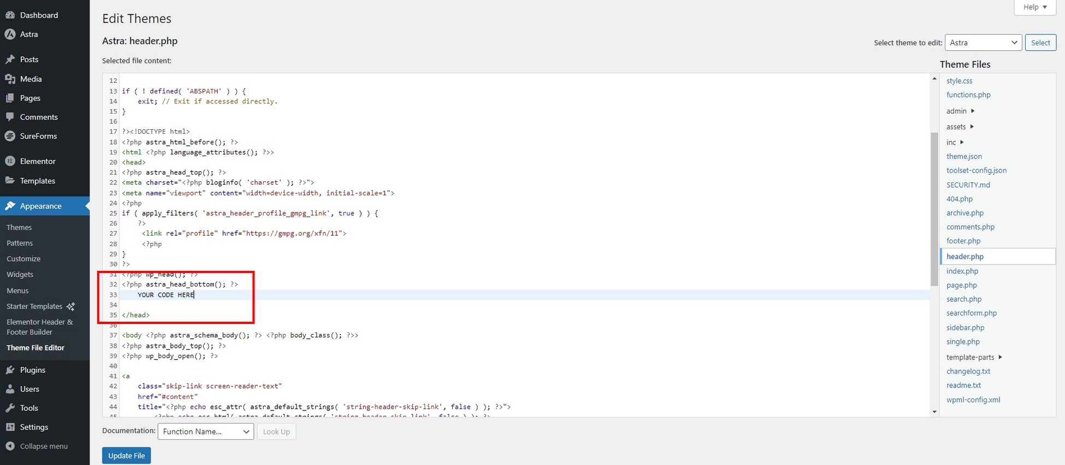The width and height of the screenshot is (1065, 465).
Task: Open archive.php file
Action: pyautogui.click(x=965, y=213)
